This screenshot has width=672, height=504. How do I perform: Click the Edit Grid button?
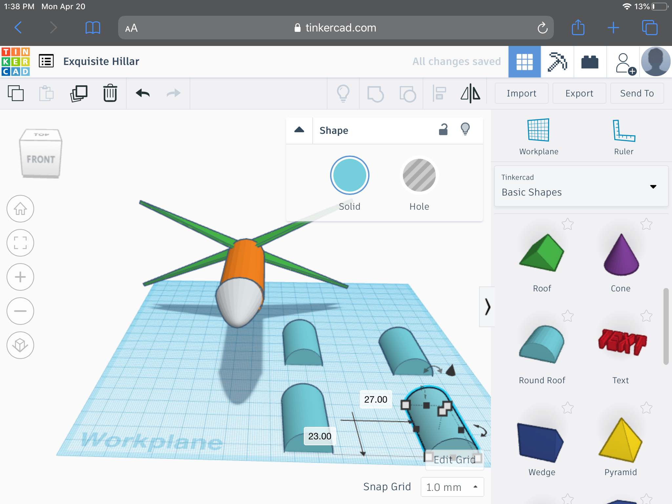click(x=454, y=460)
